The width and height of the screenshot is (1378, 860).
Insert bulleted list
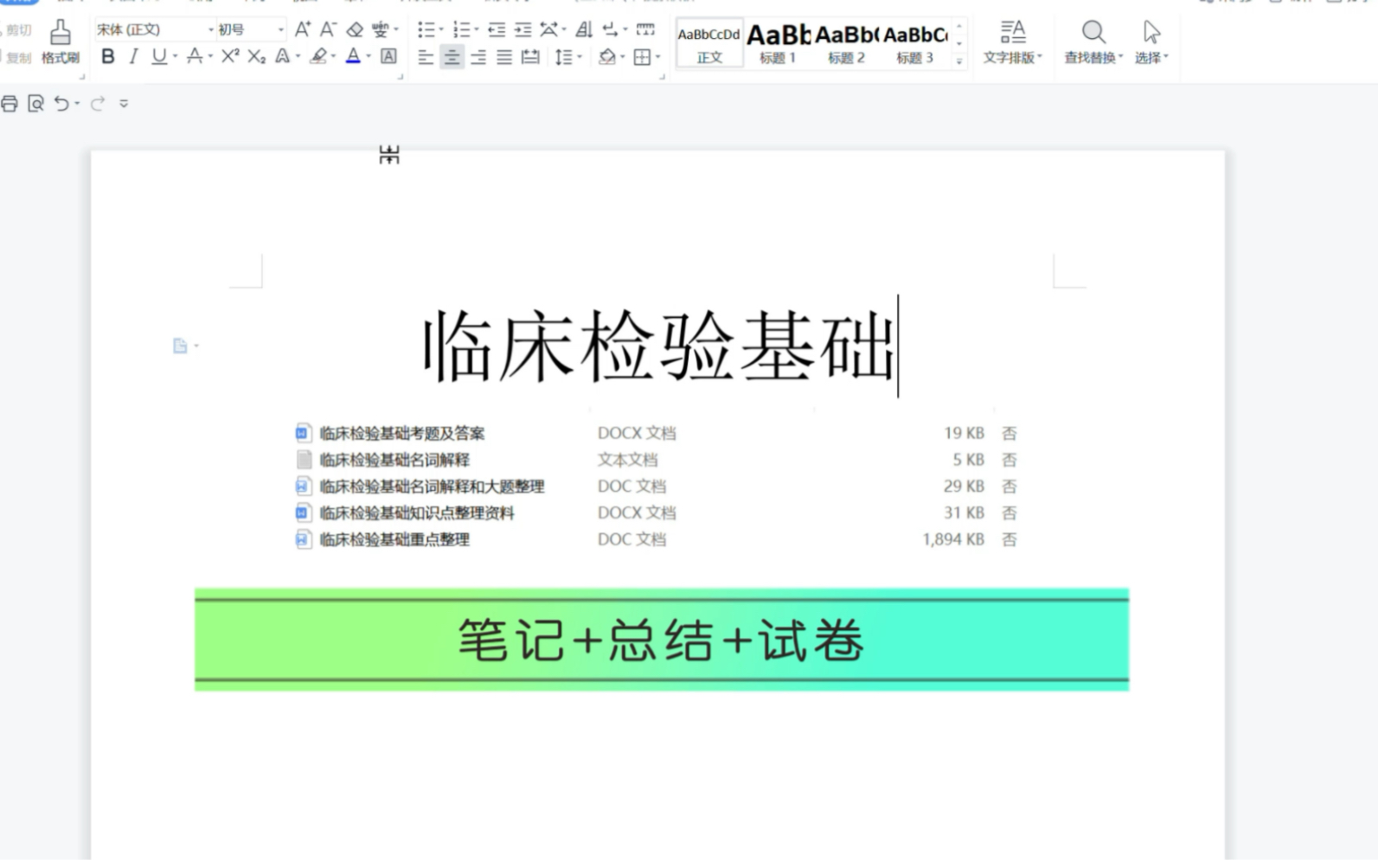426,30
